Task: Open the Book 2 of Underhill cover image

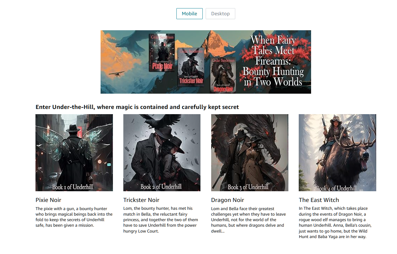Action: pos(162,153)
